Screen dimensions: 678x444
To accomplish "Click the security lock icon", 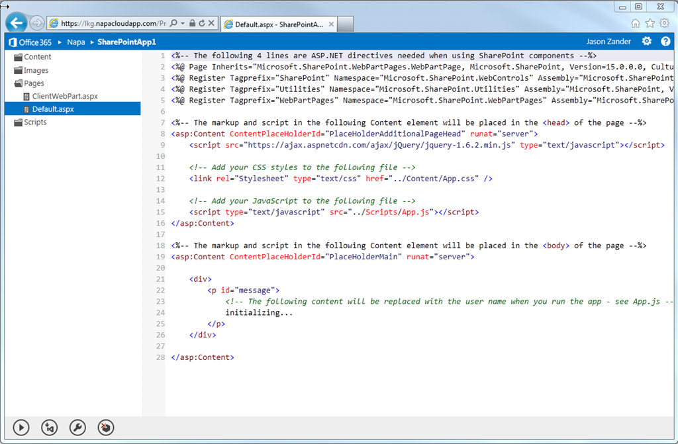I will 192,23.
